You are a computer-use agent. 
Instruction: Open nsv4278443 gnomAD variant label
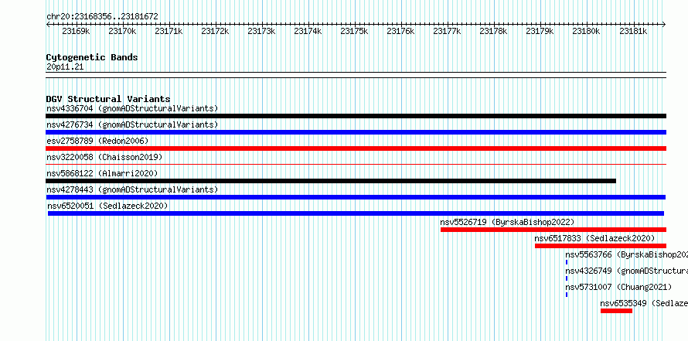pyautogui.click(x=132, y=189)
